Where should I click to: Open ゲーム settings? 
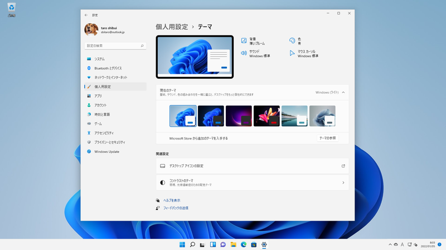[x=115, y=123]
